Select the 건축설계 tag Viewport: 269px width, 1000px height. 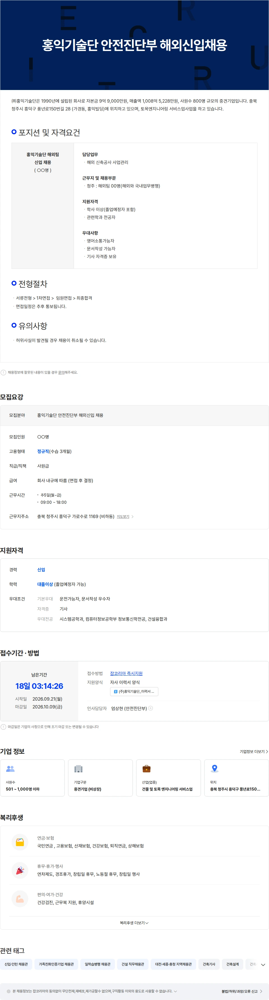tap(233, 964)
